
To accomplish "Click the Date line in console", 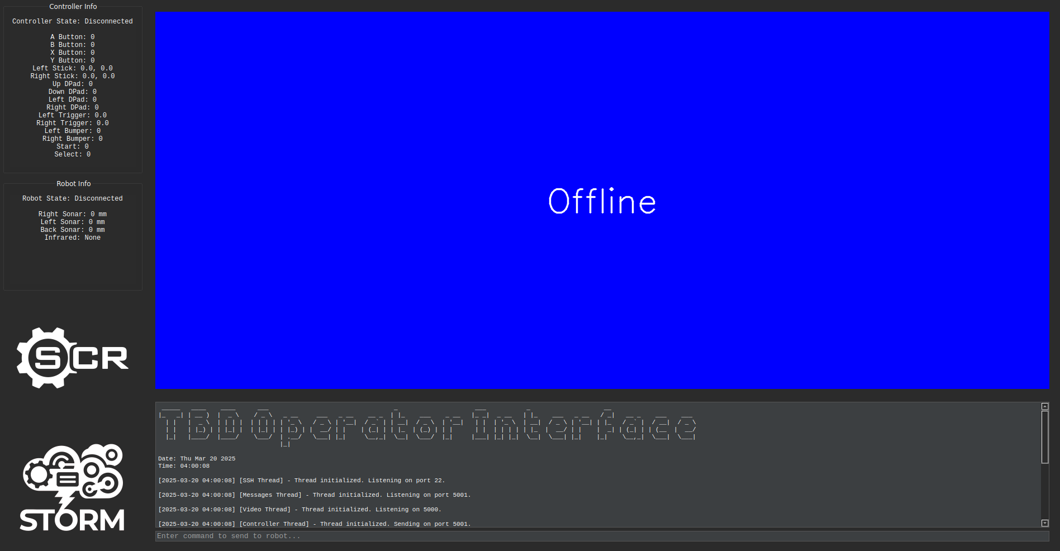I will pos(197,459).
